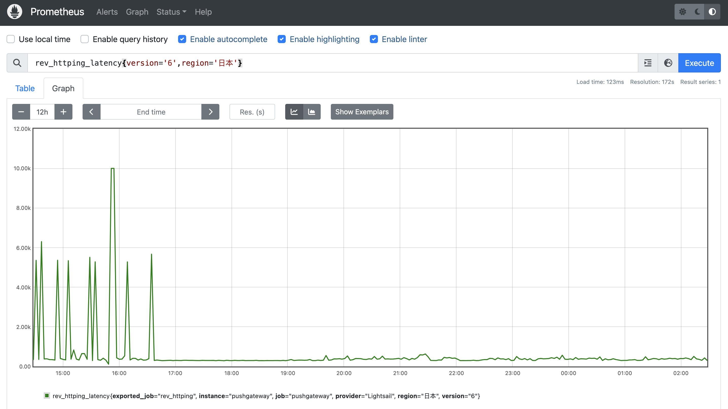728x409 pixels.
Task: Open the Status dropdown menu
Action: 171,12
